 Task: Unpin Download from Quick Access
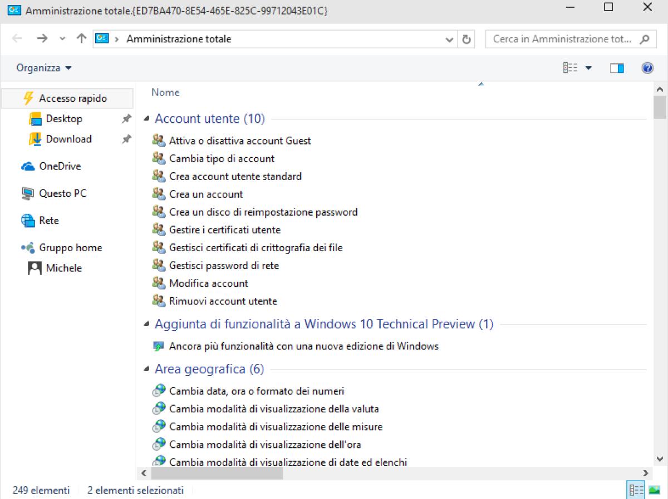(126, 139)
